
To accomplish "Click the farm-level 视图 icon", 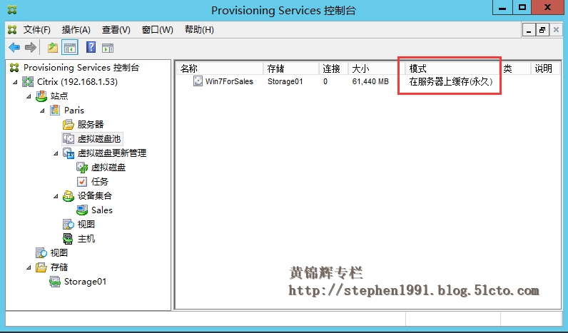I will [x=41, y=253].
